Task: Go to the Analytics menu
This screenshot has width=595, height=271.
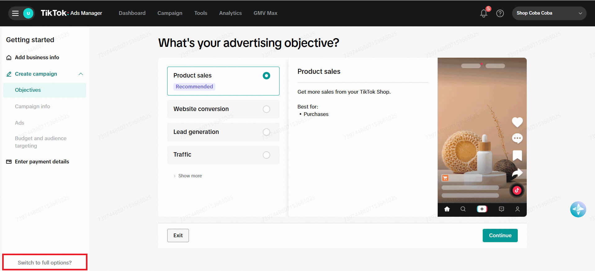Action: 230,13
